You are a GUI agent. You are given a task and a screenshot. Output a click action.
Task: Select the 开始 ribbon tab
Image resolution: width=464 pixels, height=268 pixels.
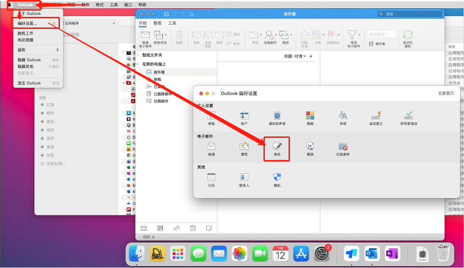pyautogui.click(x=143, y=23)
